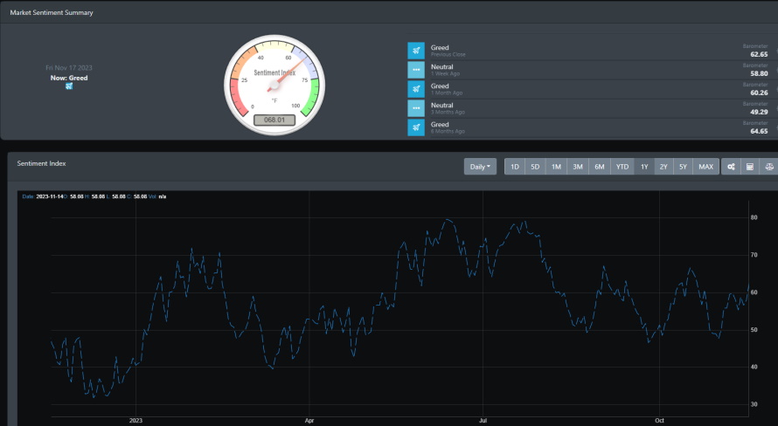The height and width of the screenshot is (426, 778).
Task: Click barometer value 49.29
Action: [x=759, y=113]
